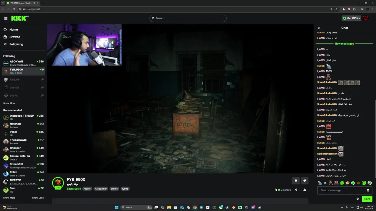Open a new browser tab
Image resolution: width=376 pixels, height=211 pixels.
tap(43, 3)
